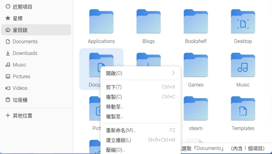Open Documents label in sidebar
The height and width of the screenshot is (154, 272).
tap(25, 41)
